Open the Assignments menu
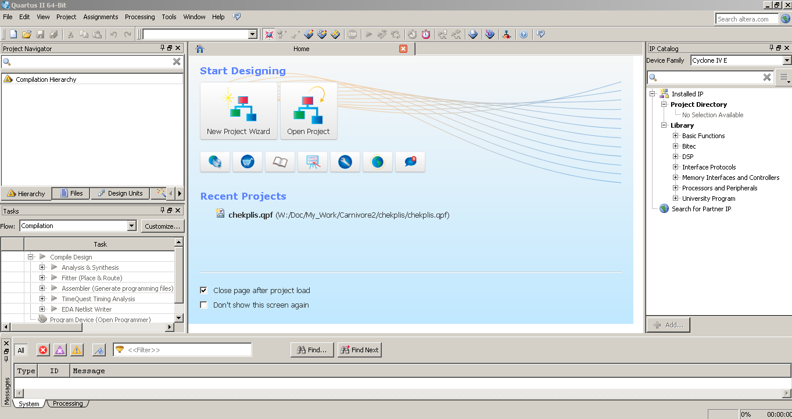 [101, 17]
